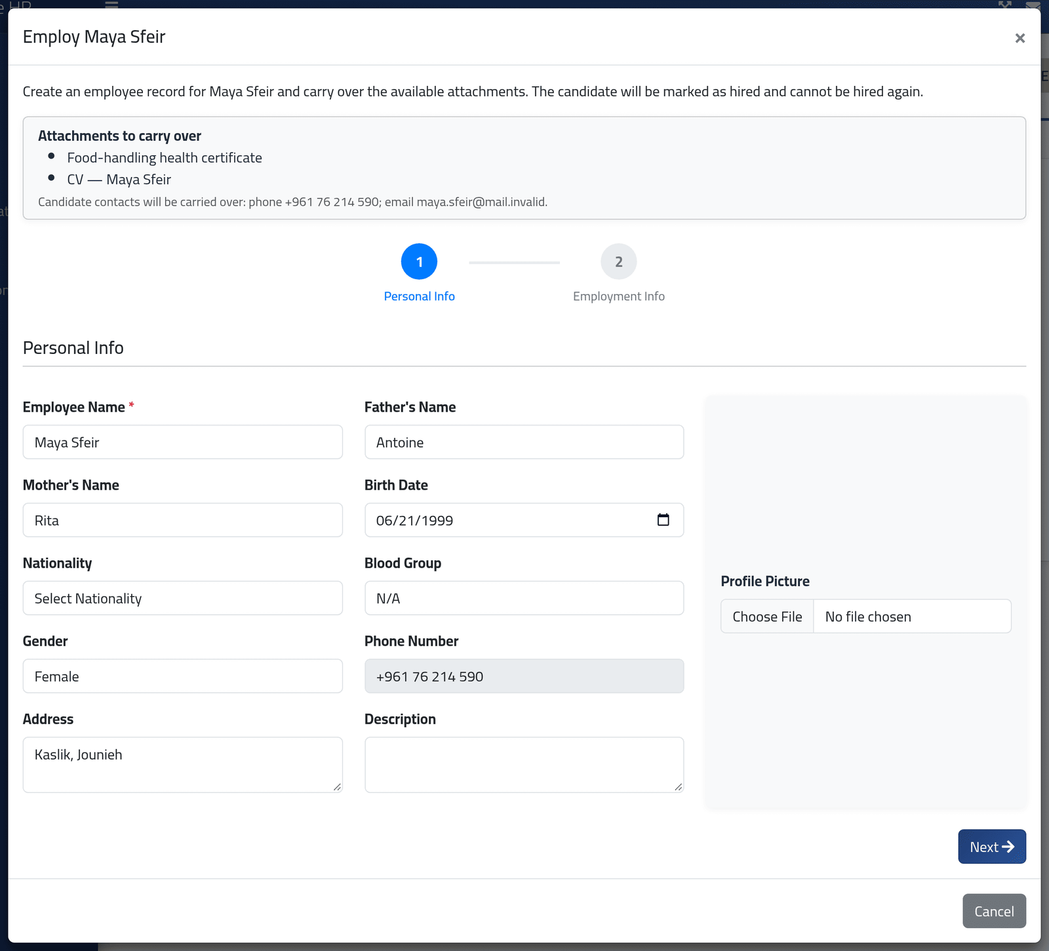
Task: Cancel the employee creation
Action: [x=994, y=911]
